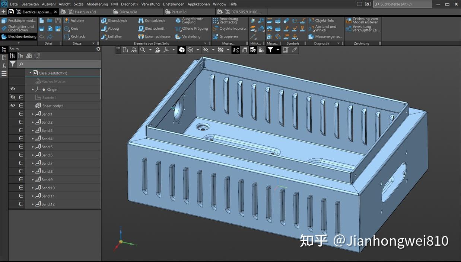
Task: Click the Entfalten tool
Action: click(x=115, y=36)
